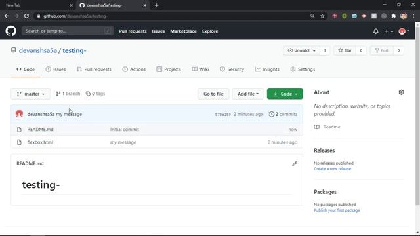Click the browser forward arrow

click(16, 16)
